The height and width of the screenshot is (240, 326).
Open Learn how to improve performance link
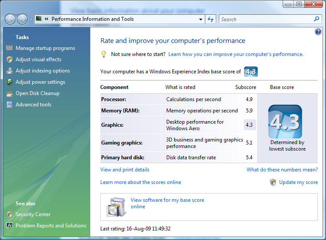click(x=236, y=54)
